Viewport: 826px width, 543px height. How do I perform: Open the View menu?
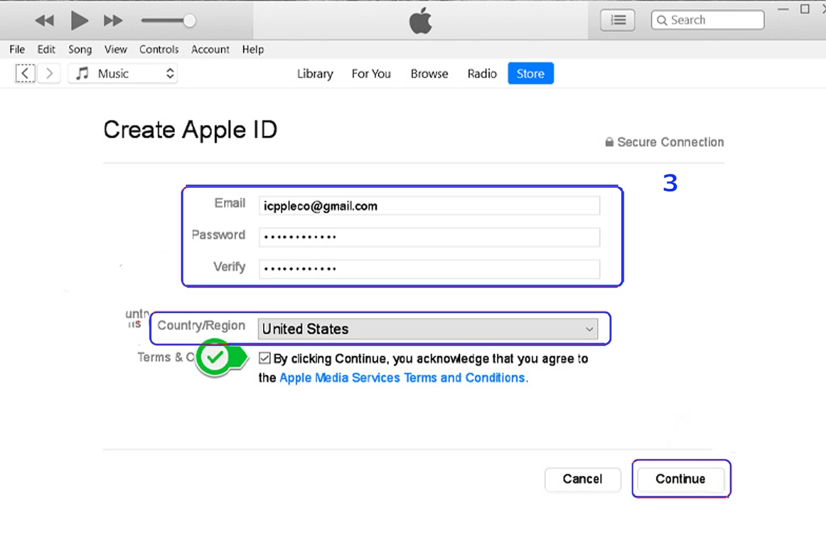116,50
